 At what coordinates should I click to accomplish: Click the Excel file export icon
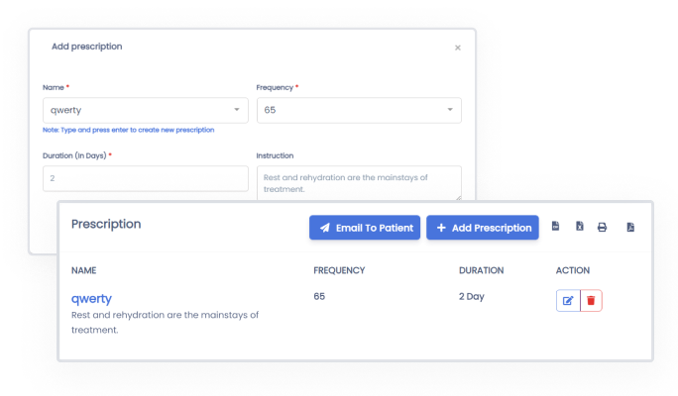coord(579,227)
